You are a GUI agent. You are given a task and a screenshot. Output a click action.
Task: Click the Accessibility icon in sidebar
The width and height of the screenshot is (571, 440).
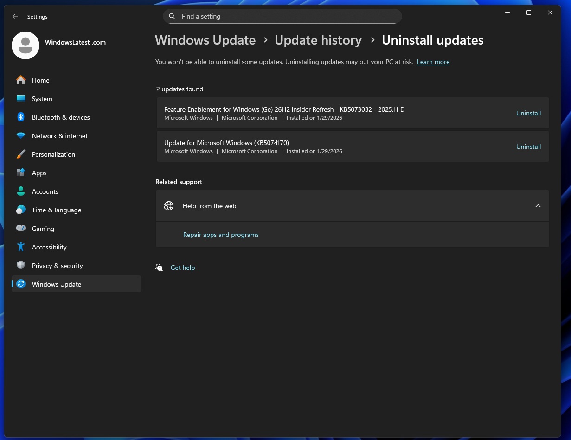20,247
